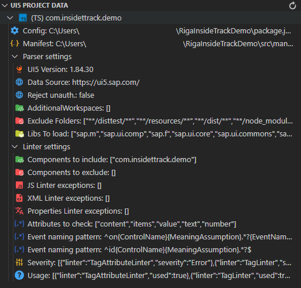Viewport: 301px width, 288px height.
Task: Click the globe icon beside Reject unauth.
Action: click(19, 95)
